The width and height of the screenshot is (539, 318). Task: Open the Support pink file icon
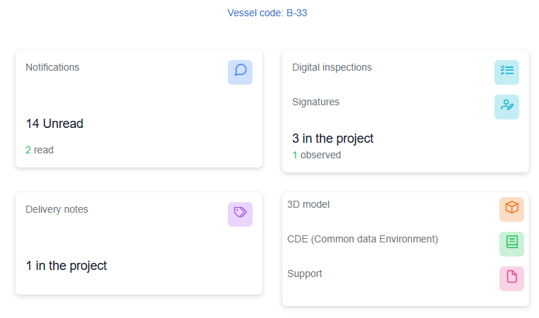pyautogui.click(x=511, y=278)
